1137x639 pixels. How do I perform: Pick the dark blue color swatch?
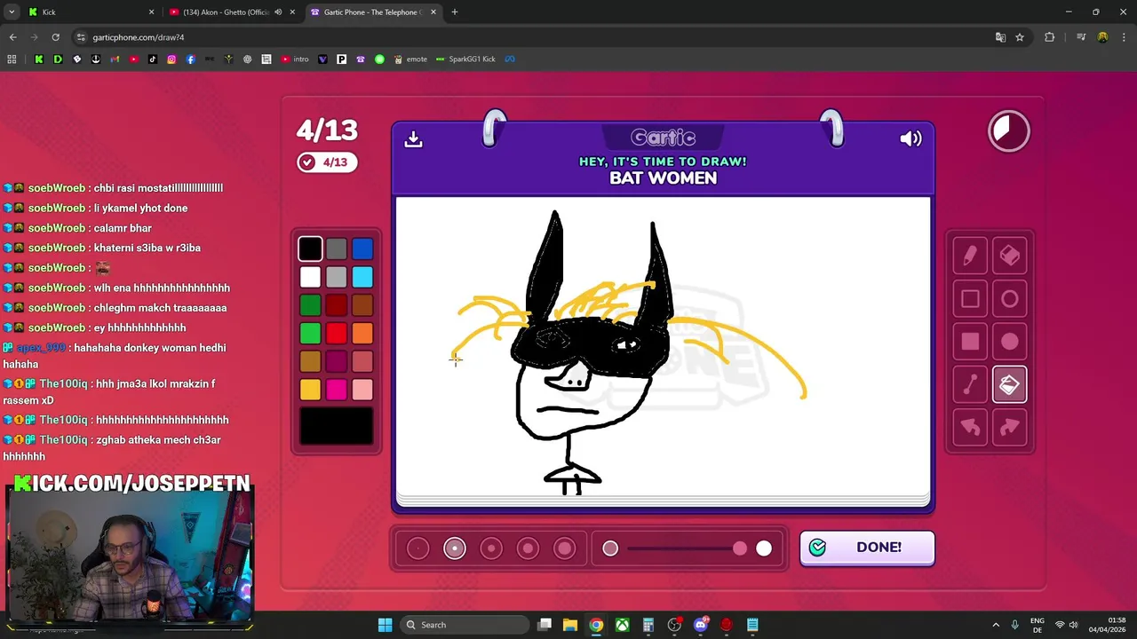pyautogui.click(x=362, y=248)
